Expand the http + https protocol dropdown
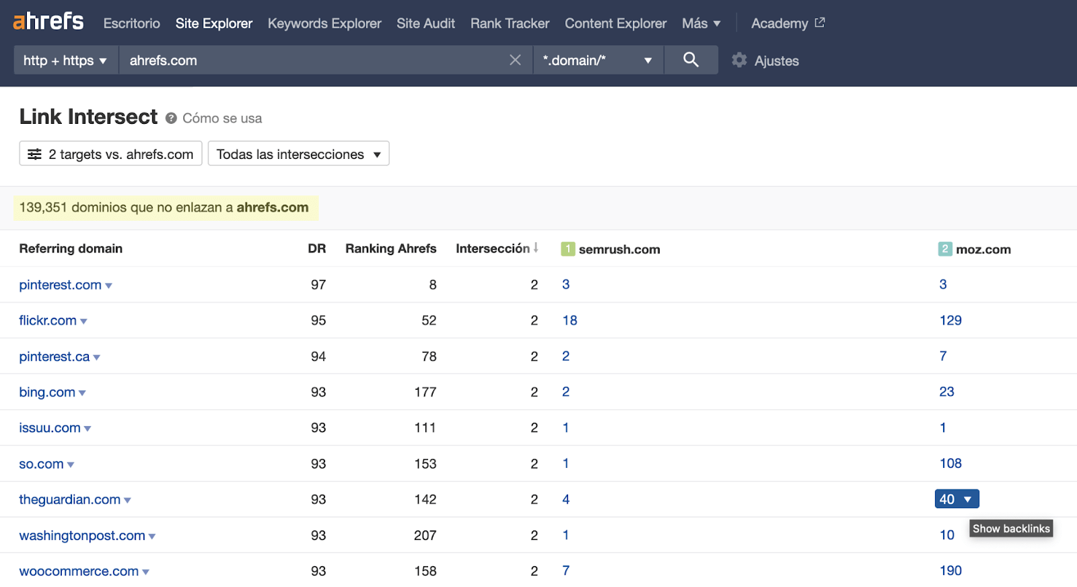1077x587 pixels. (x=65, y=61)
